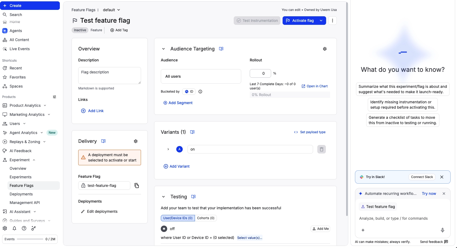
Task: Click the Create button
Action: point(30,6)
